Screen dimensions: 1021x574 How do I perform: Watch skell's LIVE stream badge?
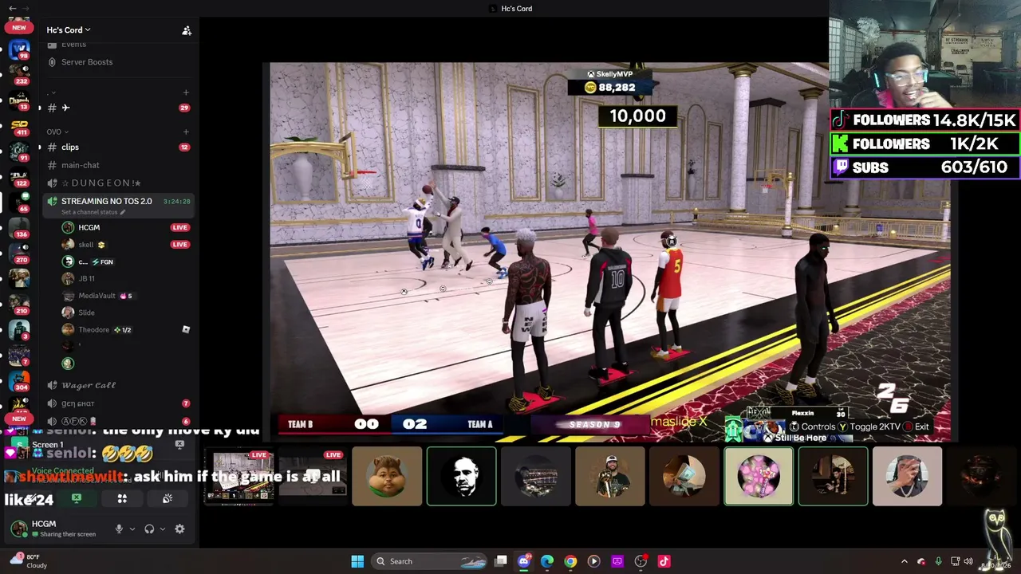(x=179, y=245)
